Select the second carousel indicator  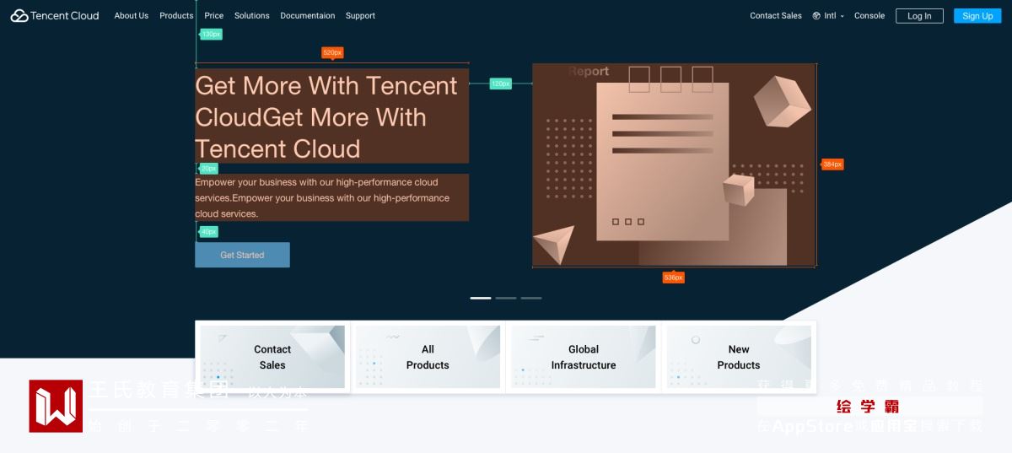506,298
